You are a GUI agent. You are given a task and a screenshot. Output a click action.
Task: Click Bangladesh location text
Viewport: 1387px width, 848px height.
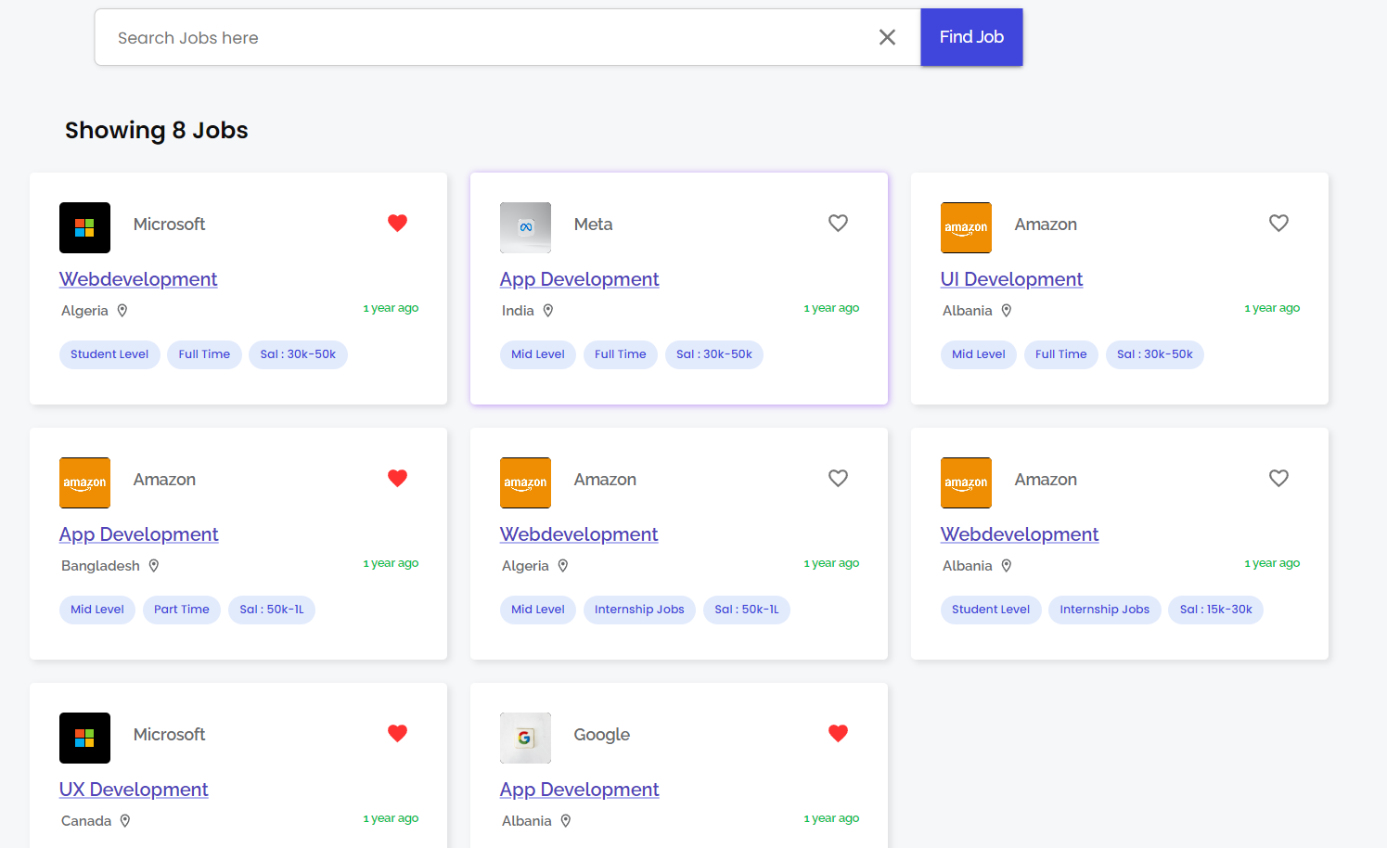pos(100,566)
